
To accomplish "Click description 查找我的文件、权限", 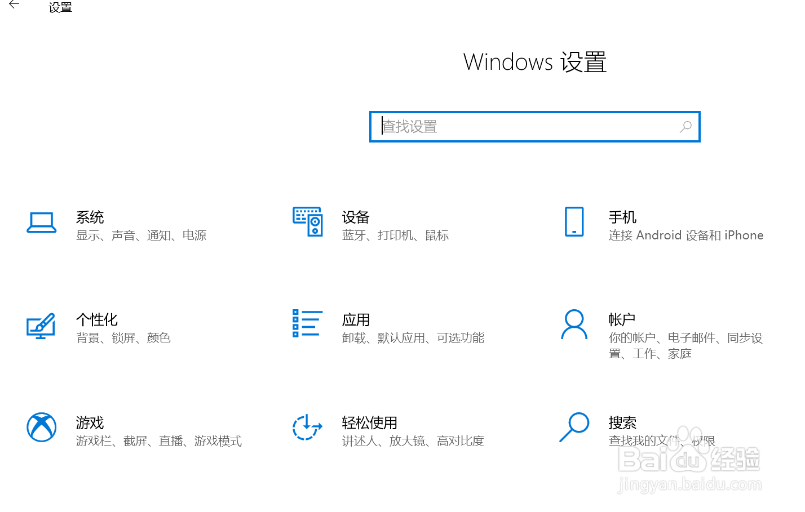I will (662, 441).
